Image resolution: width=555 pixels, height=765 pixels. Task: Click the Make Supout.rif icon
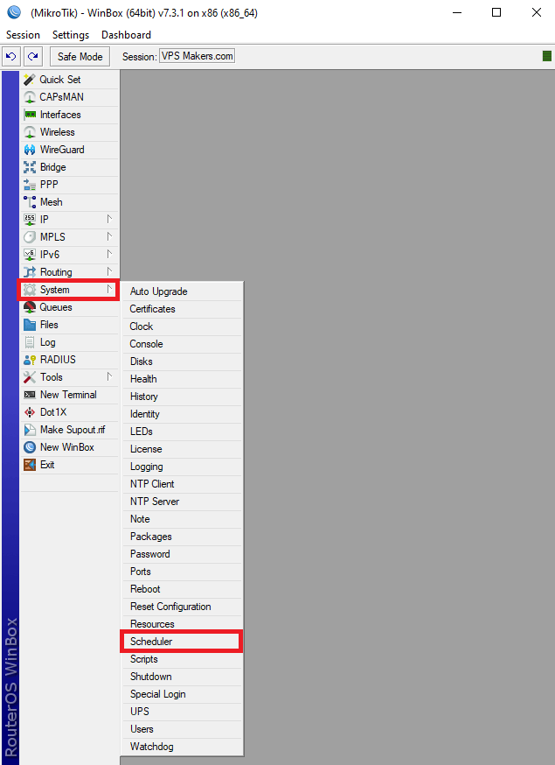coord(30,430)
